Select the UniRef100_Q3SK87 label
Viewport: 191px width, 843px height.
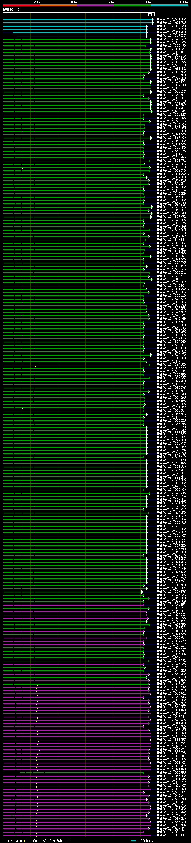pyautogui.click(x=171, y=52)
